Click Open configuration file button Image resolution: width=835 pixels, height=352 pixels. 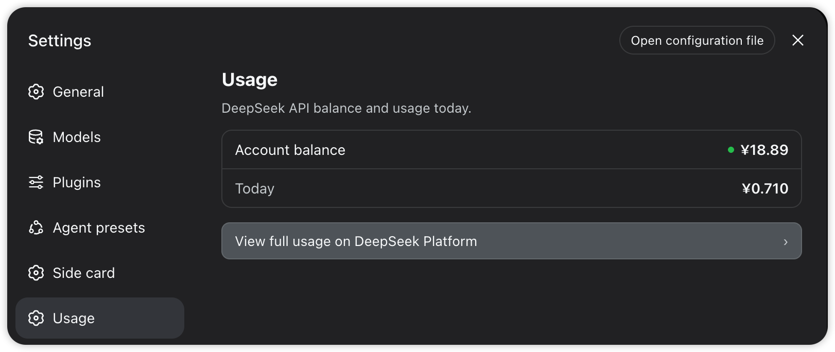[697, 40]
